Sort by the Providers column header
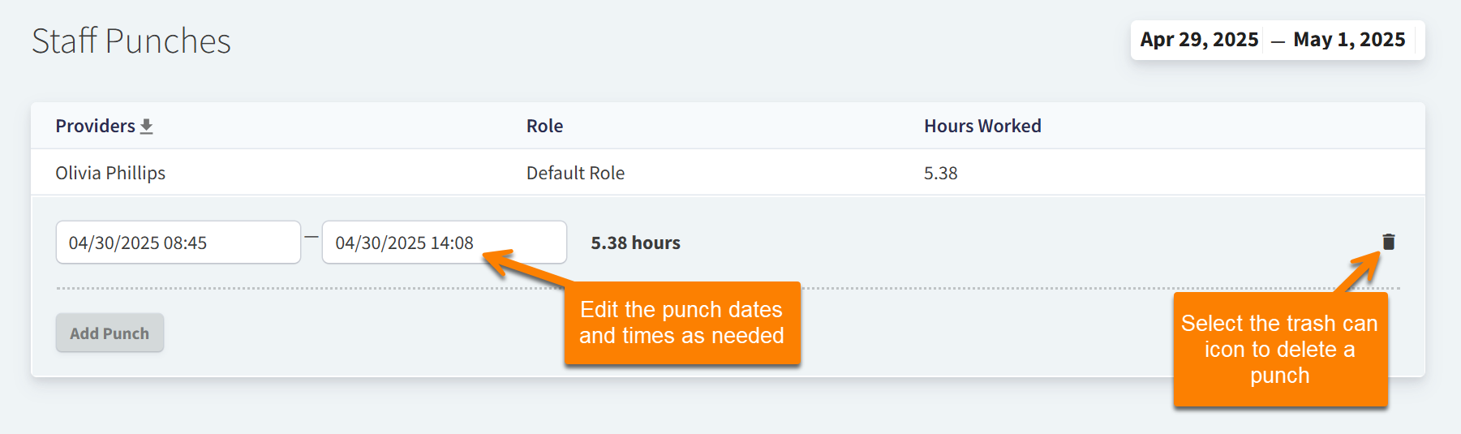Image resolution: width=1461 pixels, height=434 pixels. tap(95, 127)
